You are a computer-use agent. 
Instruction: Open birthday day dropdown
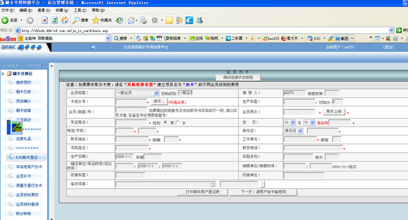point(312,122)
